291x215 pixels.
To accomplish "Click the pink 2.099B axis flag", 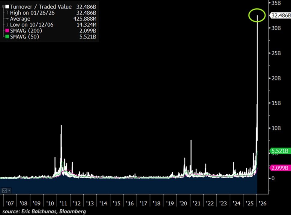I will pyautogui.click(x=280, y=168).
